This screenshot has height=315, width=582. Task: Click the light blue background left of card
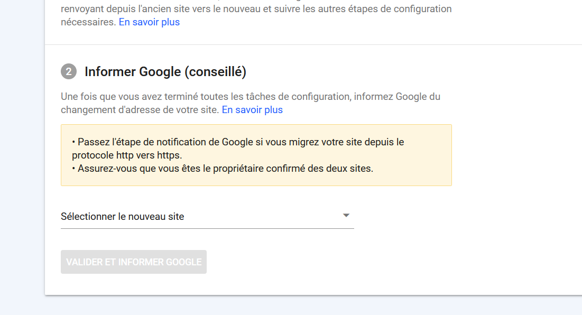pos(21,159)
